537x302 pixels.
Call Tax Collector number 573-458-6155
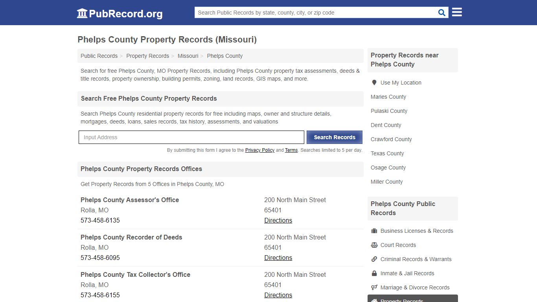(100, 295)
